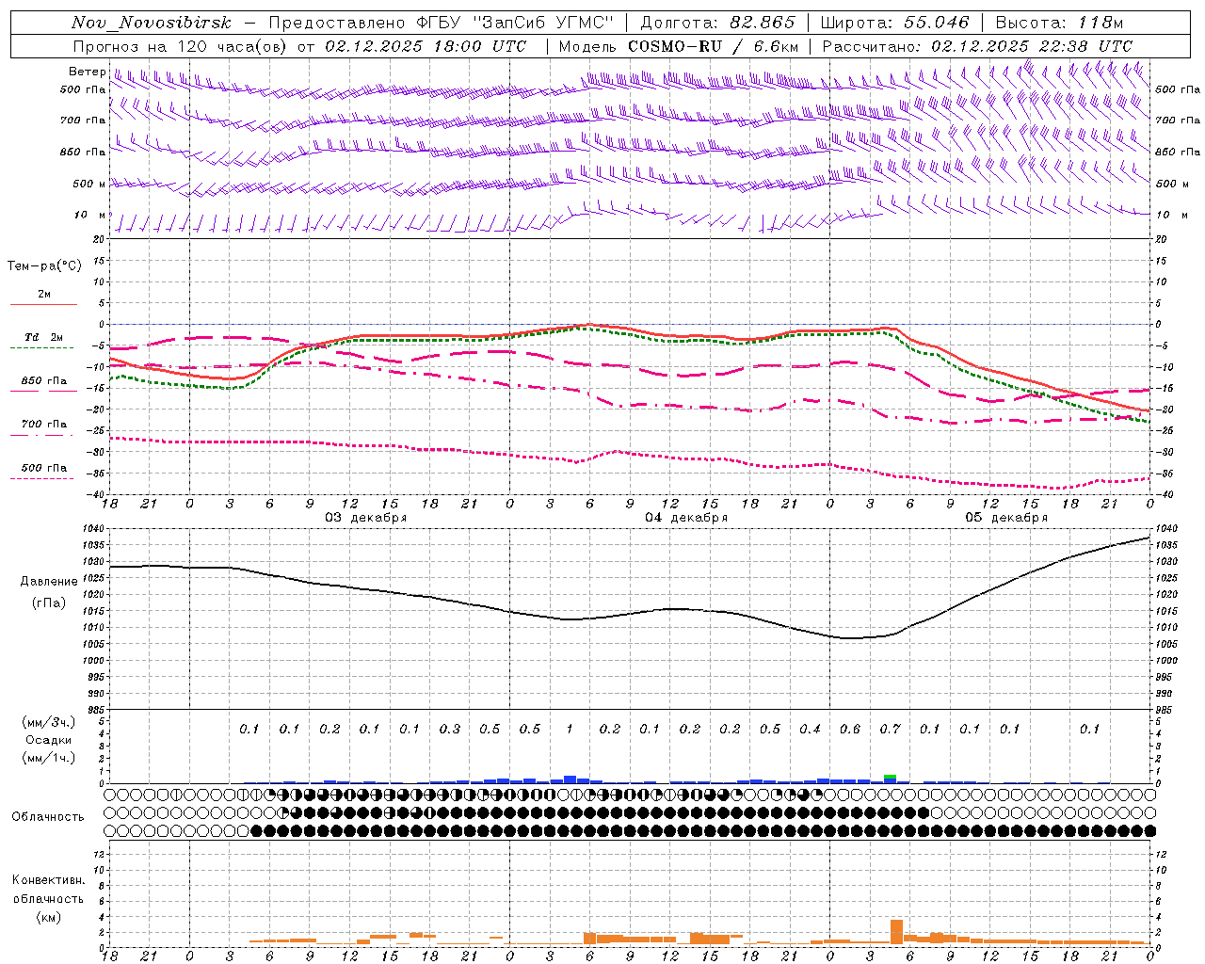Screen dimensions: 1205x964
Task: Click the '700 гПа' temperature legend entry
Action: click(x=44, y=424)
